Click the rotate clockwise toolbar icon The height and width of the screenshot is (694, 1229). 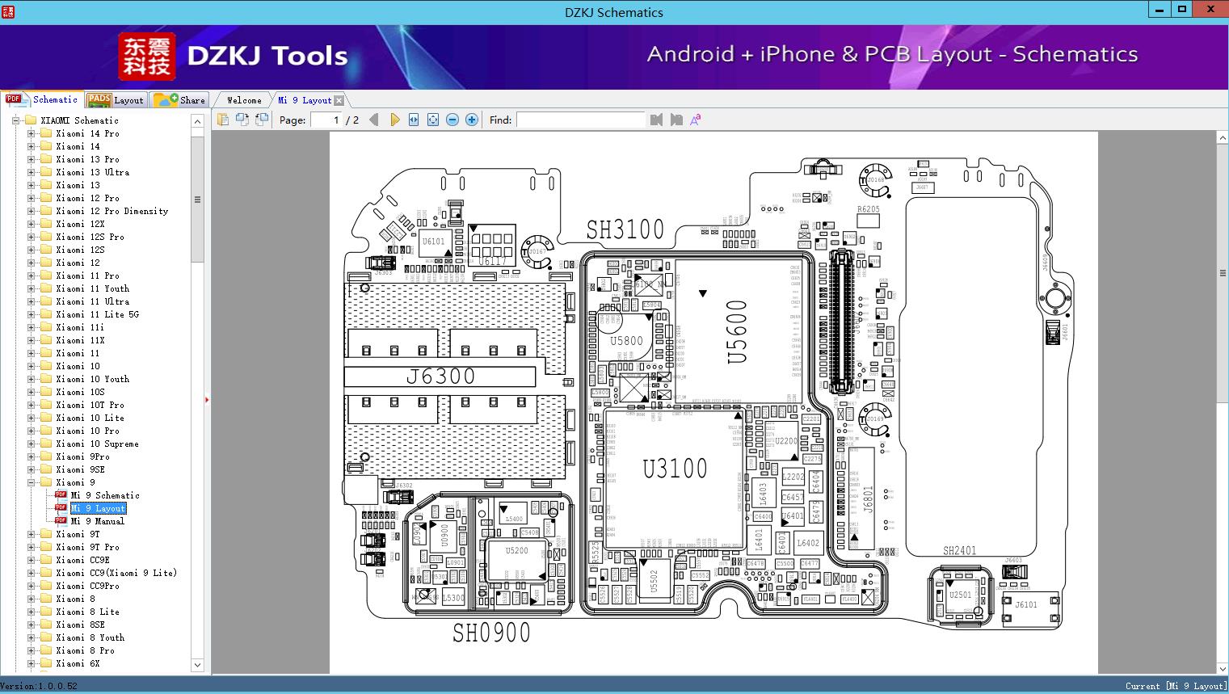[x=262, y=120]
